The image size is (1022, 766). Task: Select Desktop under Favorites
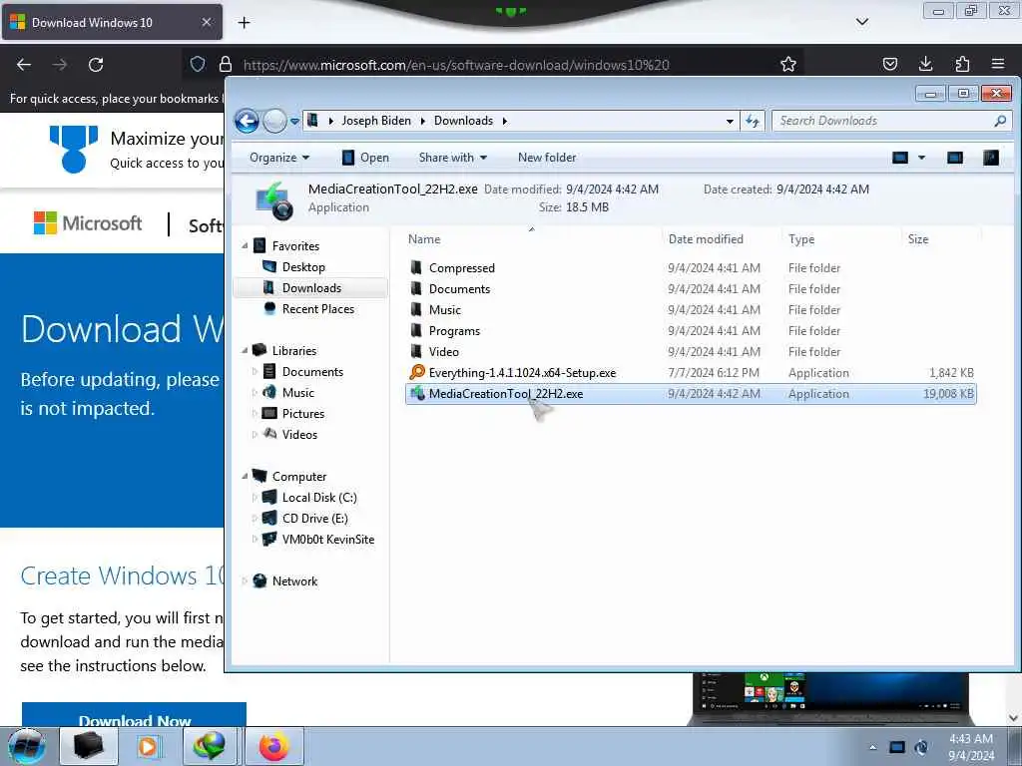coord(303,267)
